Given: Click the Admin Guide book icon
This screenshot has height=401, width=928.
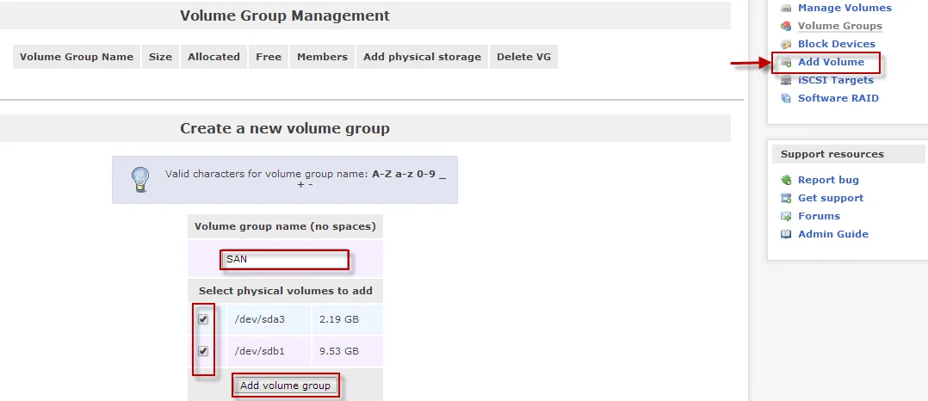Looking at the screenshot, I should click(786, 234).
